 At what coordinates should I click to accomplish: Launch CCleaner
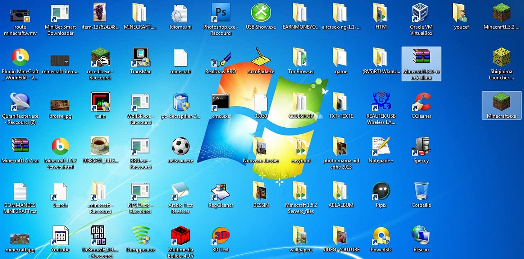421,102
